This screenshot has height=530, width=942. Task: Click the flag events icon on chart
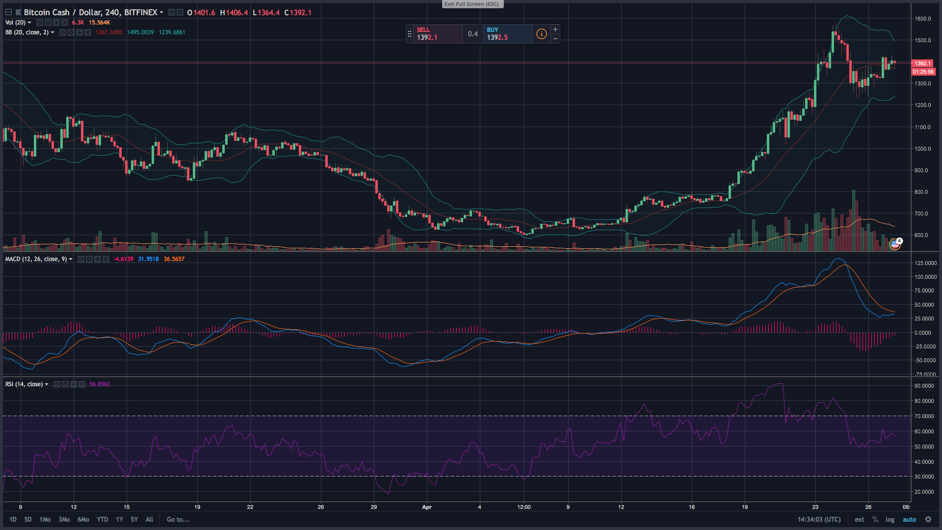coord(895,244)
